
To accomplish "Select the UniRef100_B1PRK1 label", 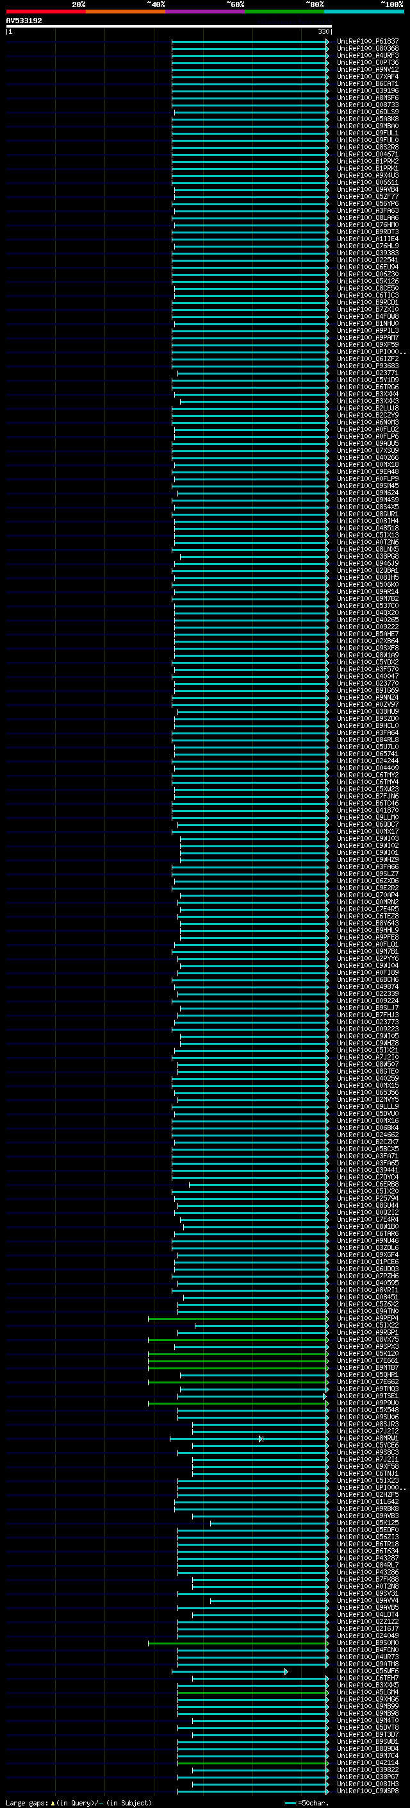I will click(367, 168).
